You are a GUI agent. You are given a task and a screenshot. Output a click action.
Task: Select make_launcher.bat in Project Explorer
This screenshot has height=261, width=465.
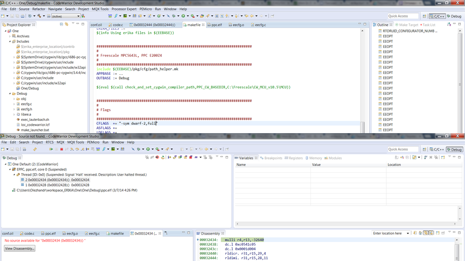(33, 130)
